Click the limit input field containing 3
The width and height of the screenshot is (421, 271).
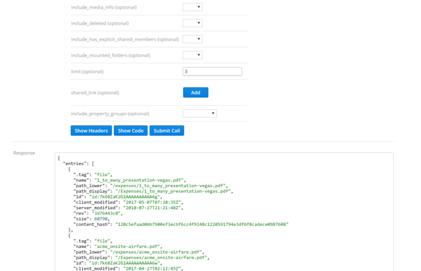pyautogui.click(x=212, y=71)
